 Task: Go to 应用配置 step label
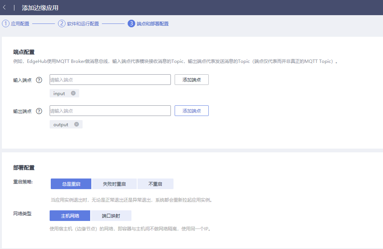[20, 24]
